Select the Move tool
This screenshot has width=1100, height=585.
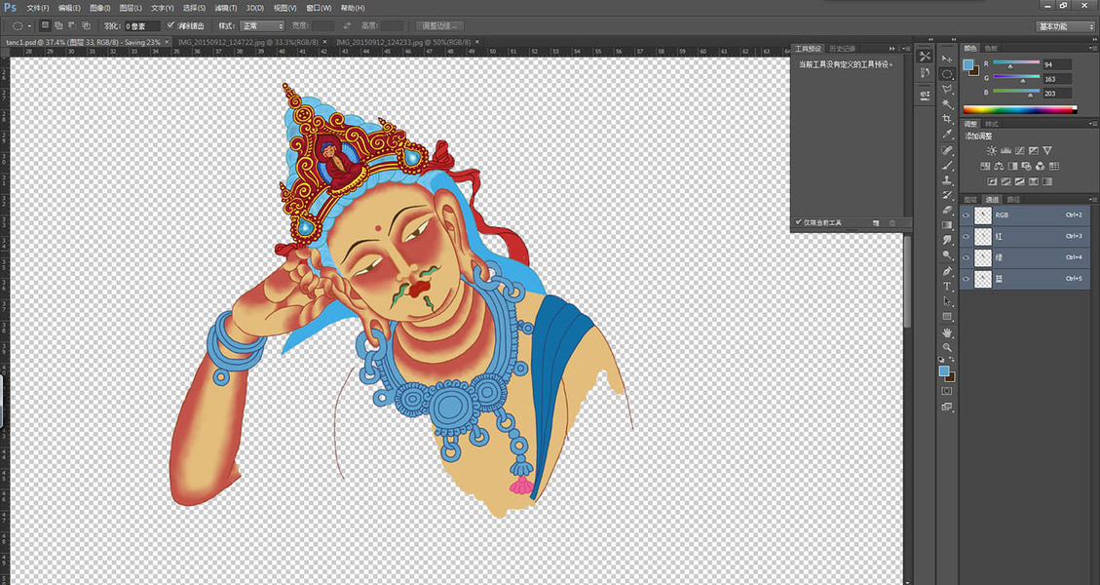(x=947, y=58)
